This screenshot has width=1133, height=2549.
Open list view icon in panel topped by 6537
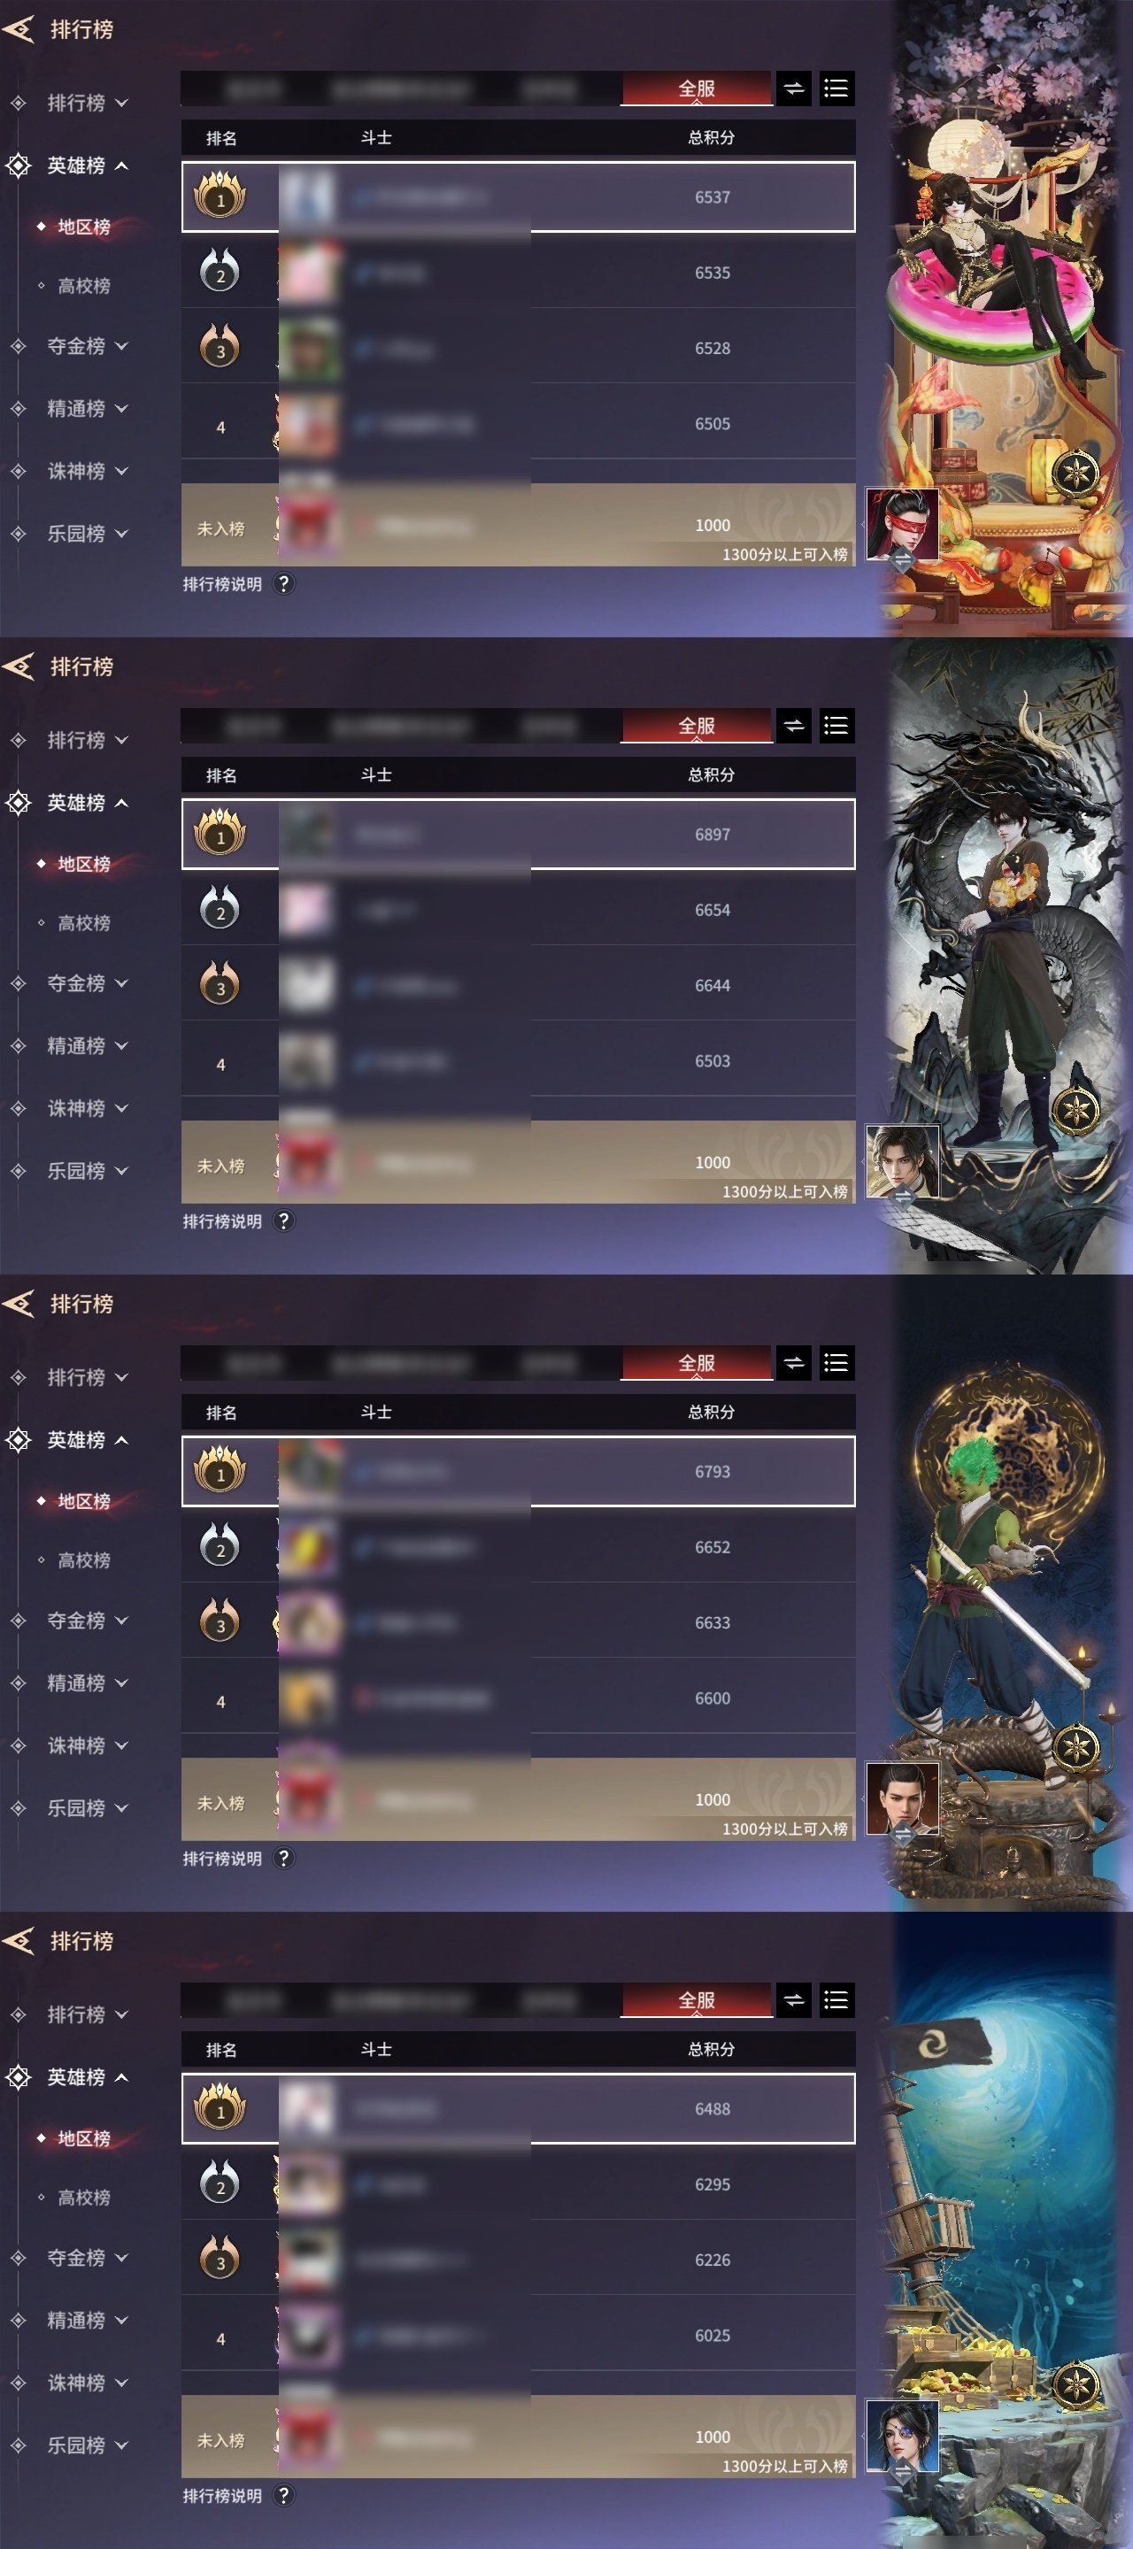[836, 89]
